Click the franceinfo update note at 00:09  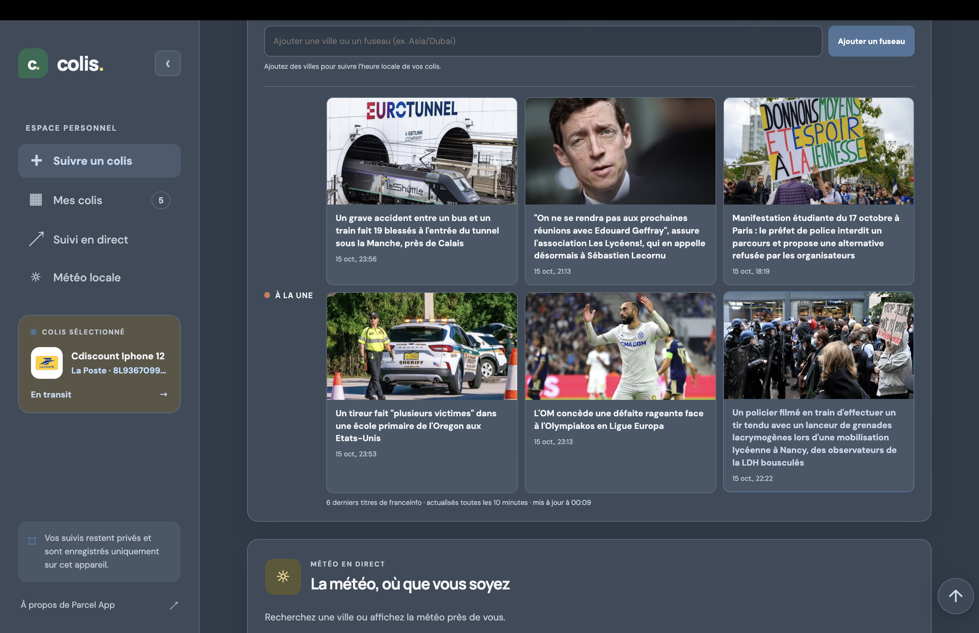tap(459, 502)
